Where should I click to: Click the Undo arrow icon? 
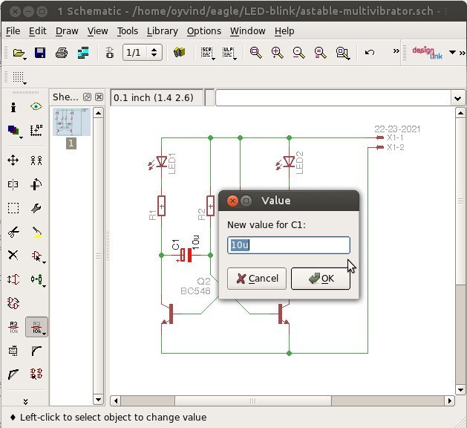tap(370, 53)
